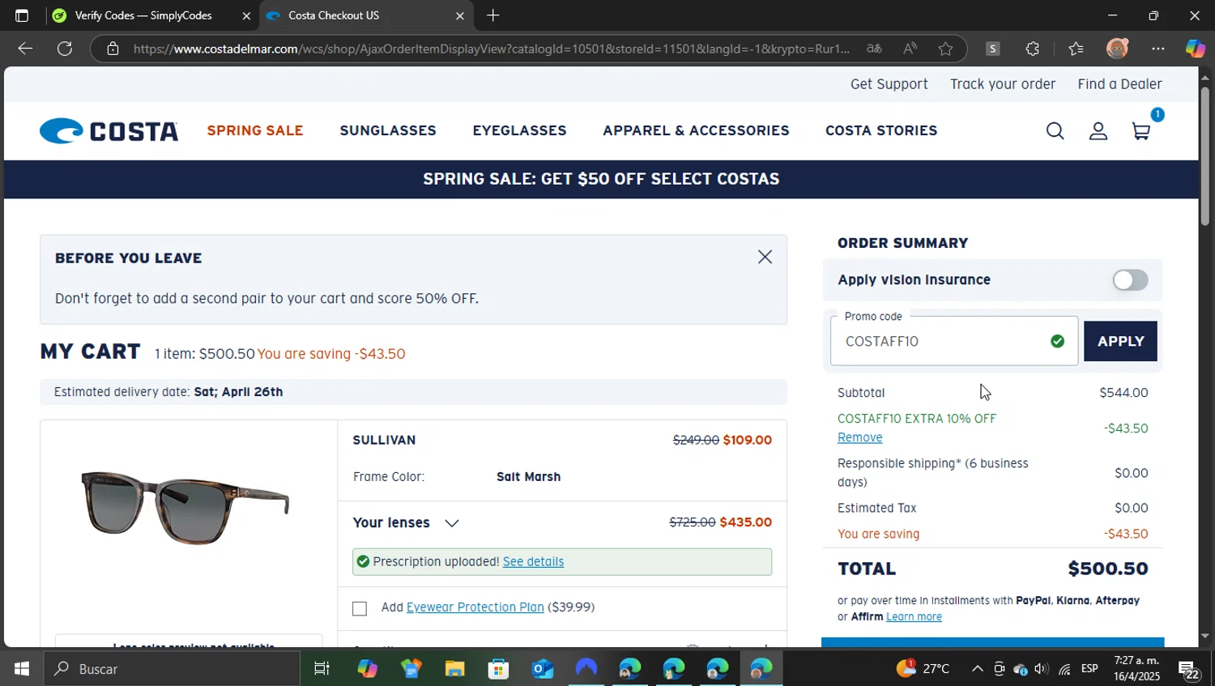The height and width of the screenshot is (686, 1215).
Task: Dismiss the Before You Leave banner
Action: coord(765,257)
